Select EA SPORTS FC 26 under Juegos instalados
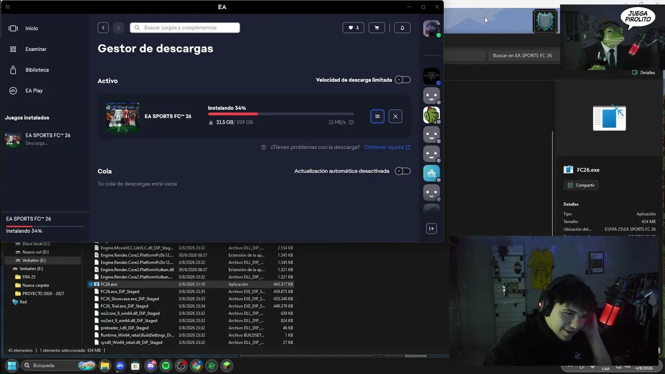 [x=44, y=139]
